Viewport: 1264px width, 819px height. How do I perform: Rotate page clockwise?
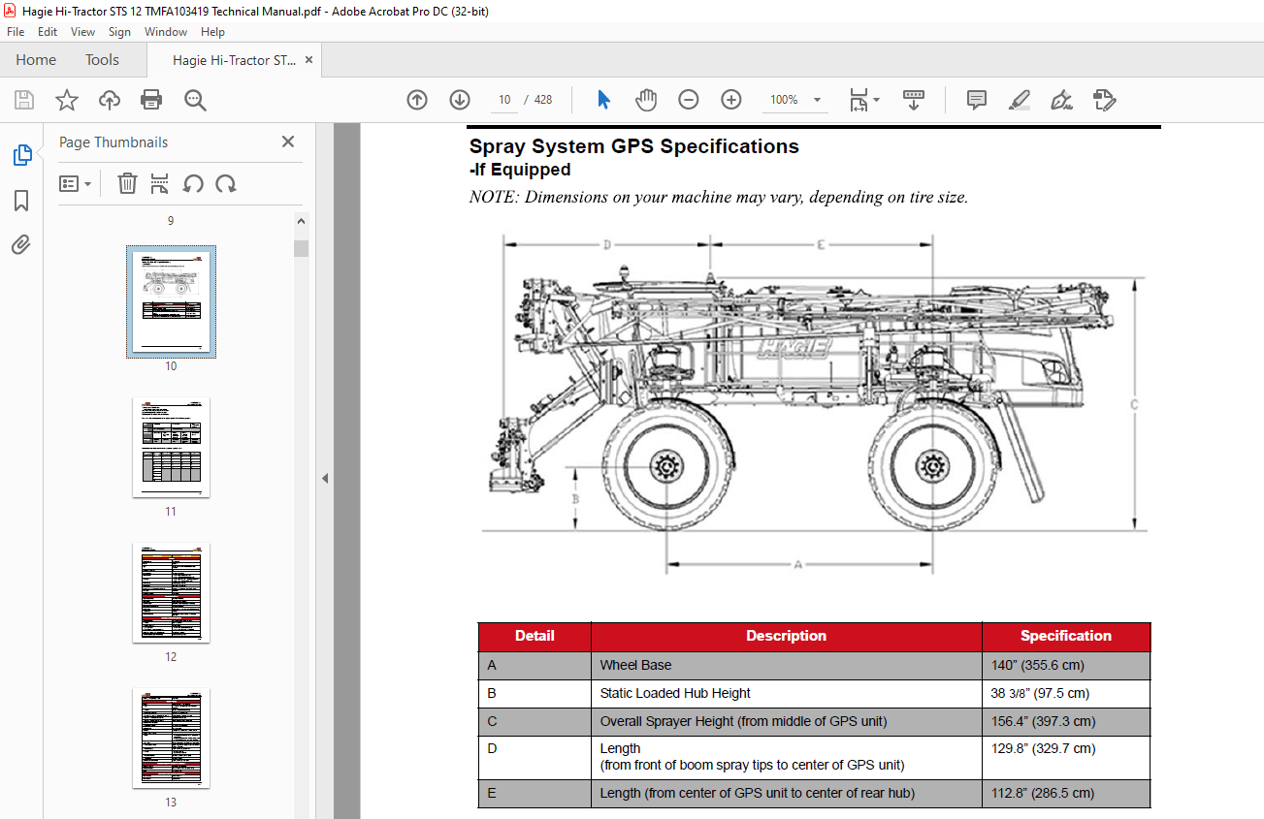(x=226, y=183)
